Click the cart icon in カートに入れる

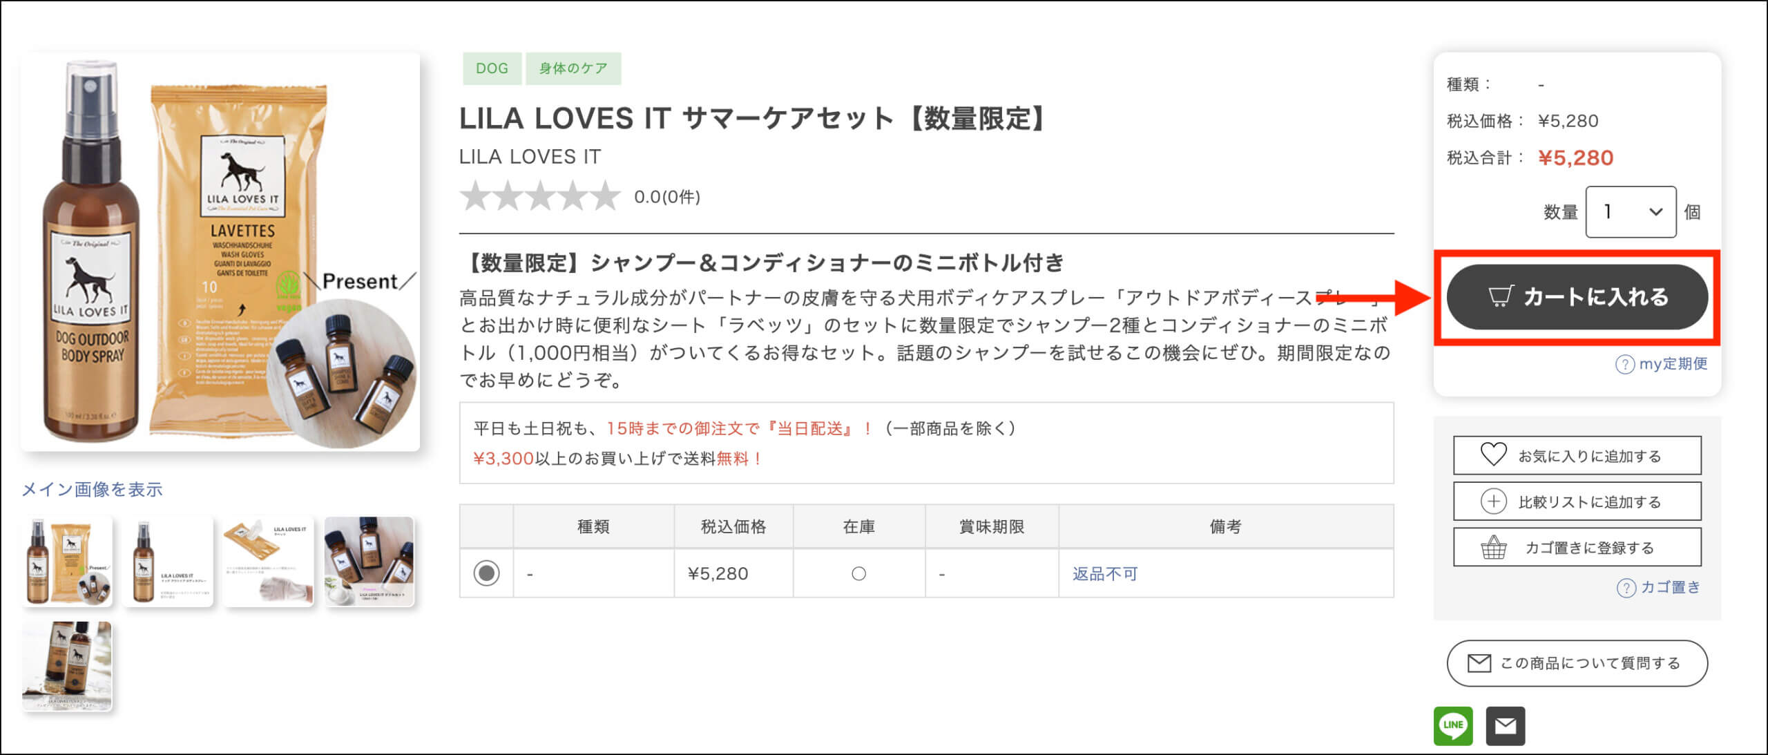click(1501, 296)
